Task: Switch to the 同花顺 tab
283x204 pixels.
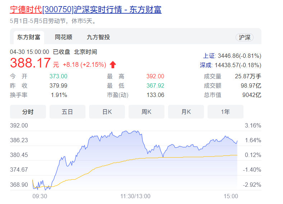Action: 64,37
